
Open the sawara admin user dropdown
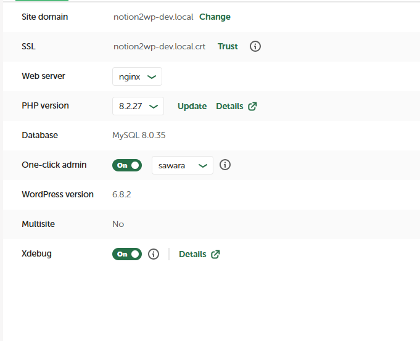tap(182, 165)
